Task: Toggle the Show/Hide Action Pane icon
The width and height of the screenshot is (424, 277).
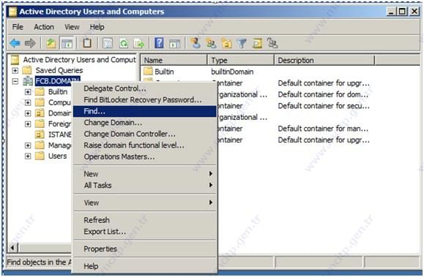Action: click(x=175, y=43)
